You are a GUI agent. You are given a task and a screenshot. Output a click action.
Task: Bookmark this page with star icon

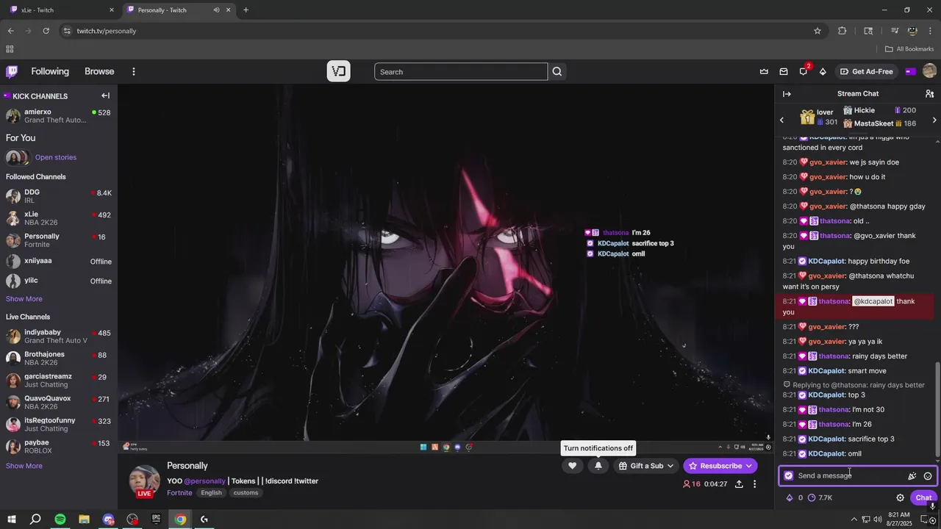[x=817, y=31]
